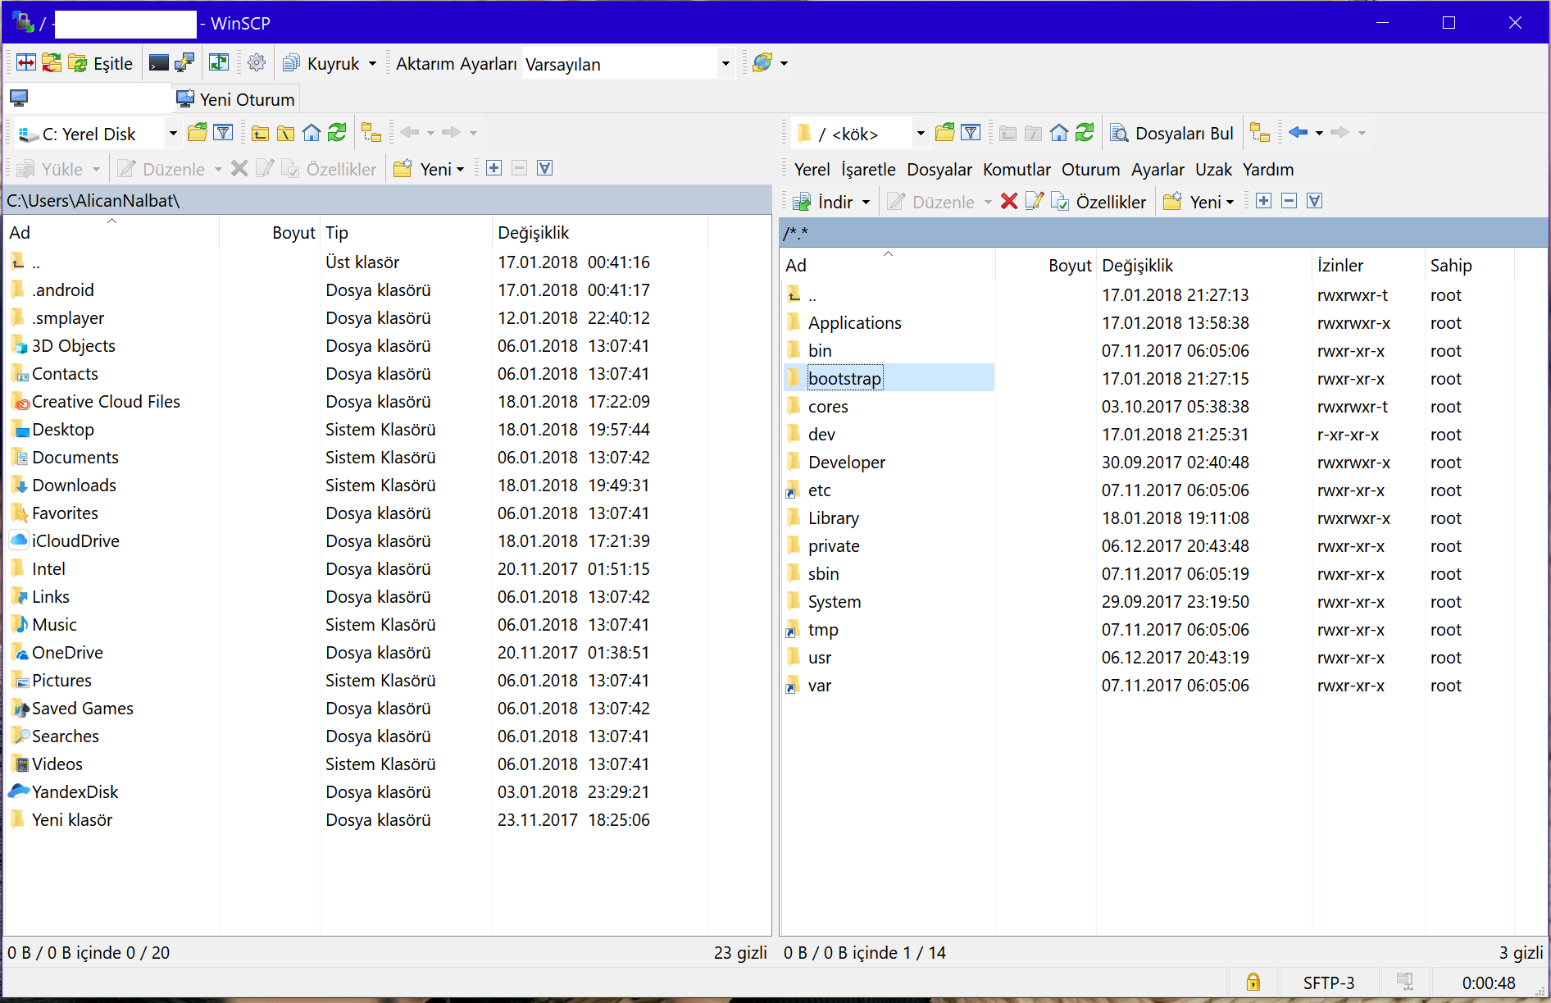Click remote open directory folder icon
The width and height of the screenshot is (1551, 1003).
pos(945,133)
